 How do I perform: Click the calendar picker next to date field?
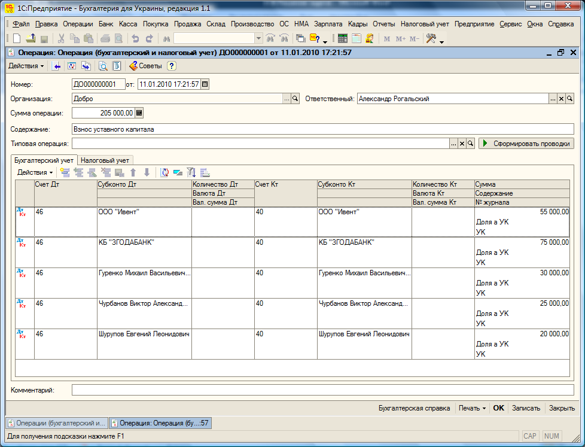(205, 84)
